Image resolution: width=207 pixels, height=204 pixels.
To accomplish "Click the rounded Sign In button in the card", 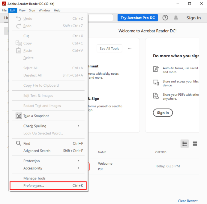I will click(163, 112).
